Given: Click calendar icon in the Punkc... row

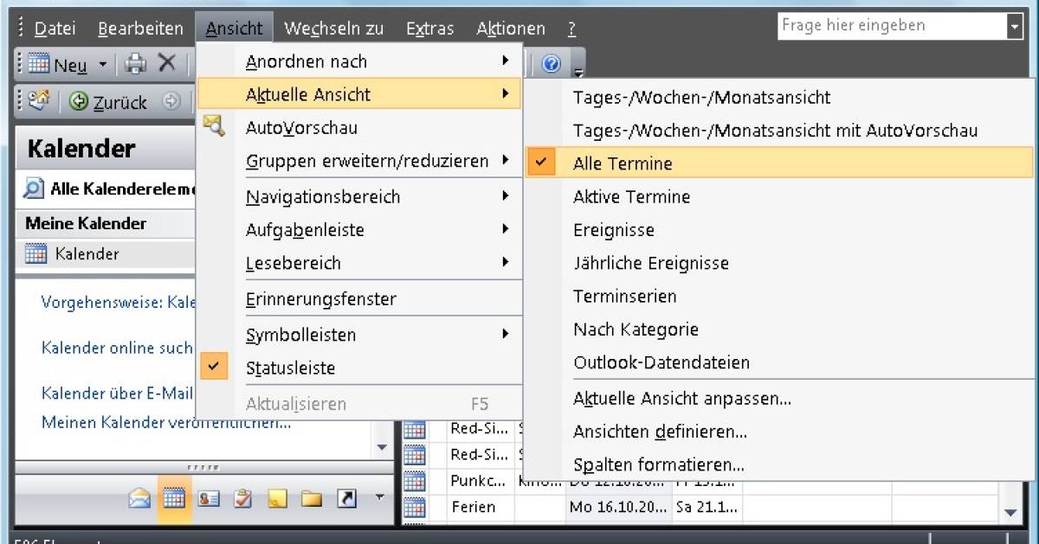Looking at the screenshot, I should [415, 481].
